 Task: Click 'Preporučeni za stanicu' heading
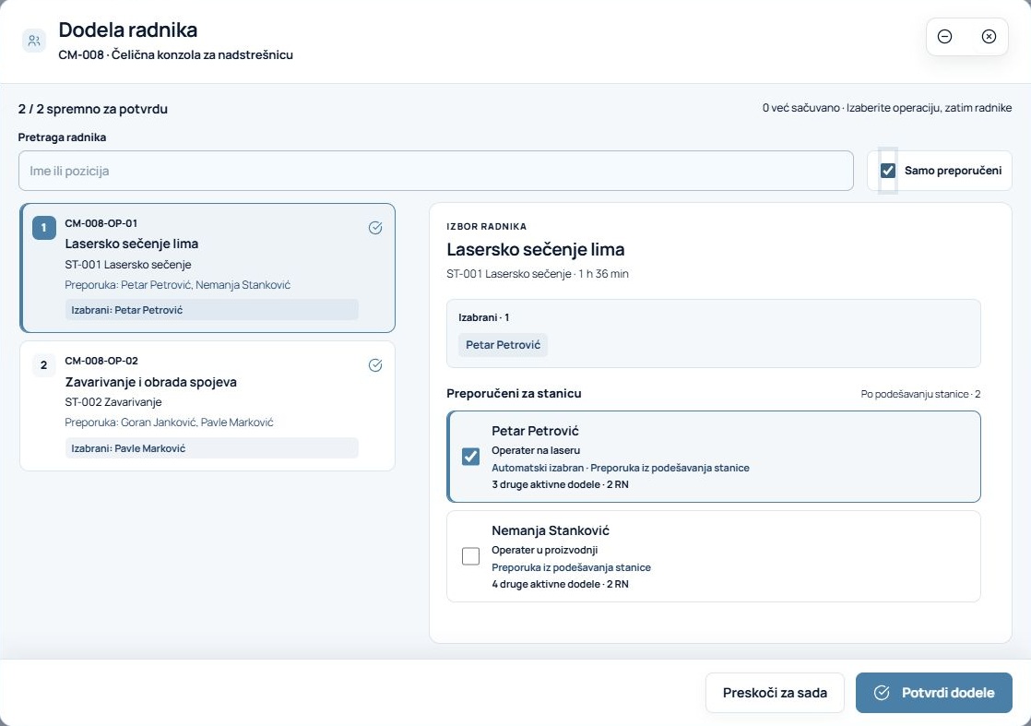[x=514, y=393]
